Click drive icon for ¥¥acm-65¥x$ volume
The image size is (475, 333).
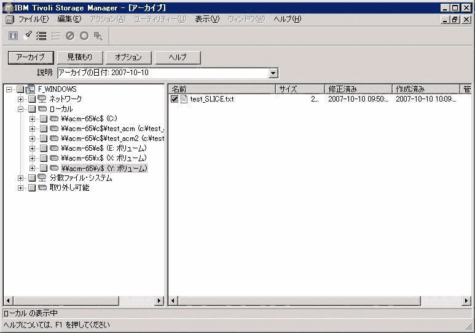pyautogui.click(x=54, y=158)
